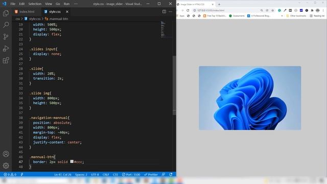Open notifications bell in status bar
Image resolution: width=327 pixels, height=184 pixels.
tap(171, 174)
